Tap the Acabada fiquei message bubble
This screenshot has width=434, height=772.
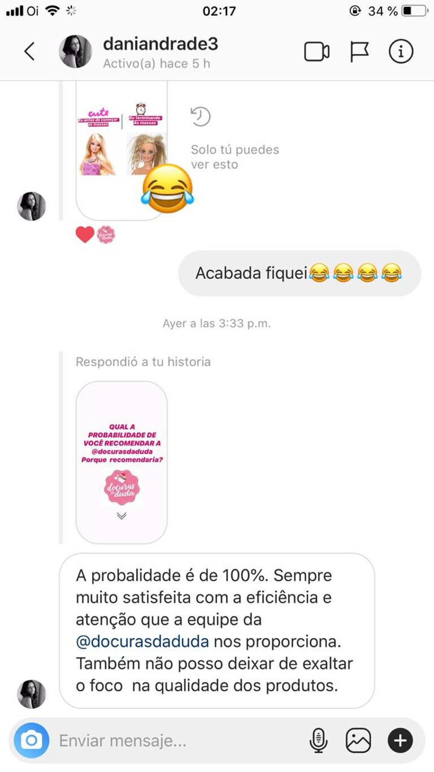[x=300, y=273]
